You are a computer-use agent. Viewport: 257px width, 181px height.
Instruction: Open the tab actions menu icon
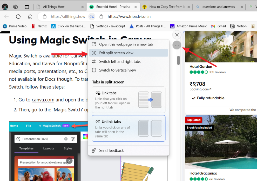point(27,7)
